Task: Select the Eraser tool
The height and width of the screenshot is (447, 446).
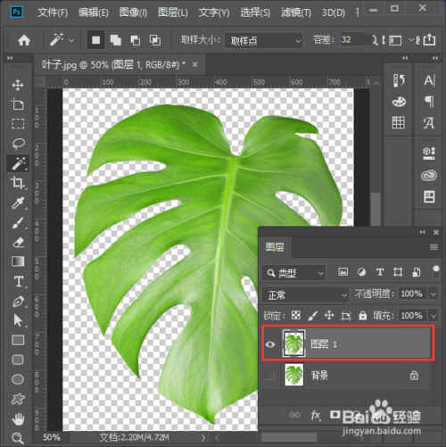Action: pyautogui.click(x=18, y=242)
